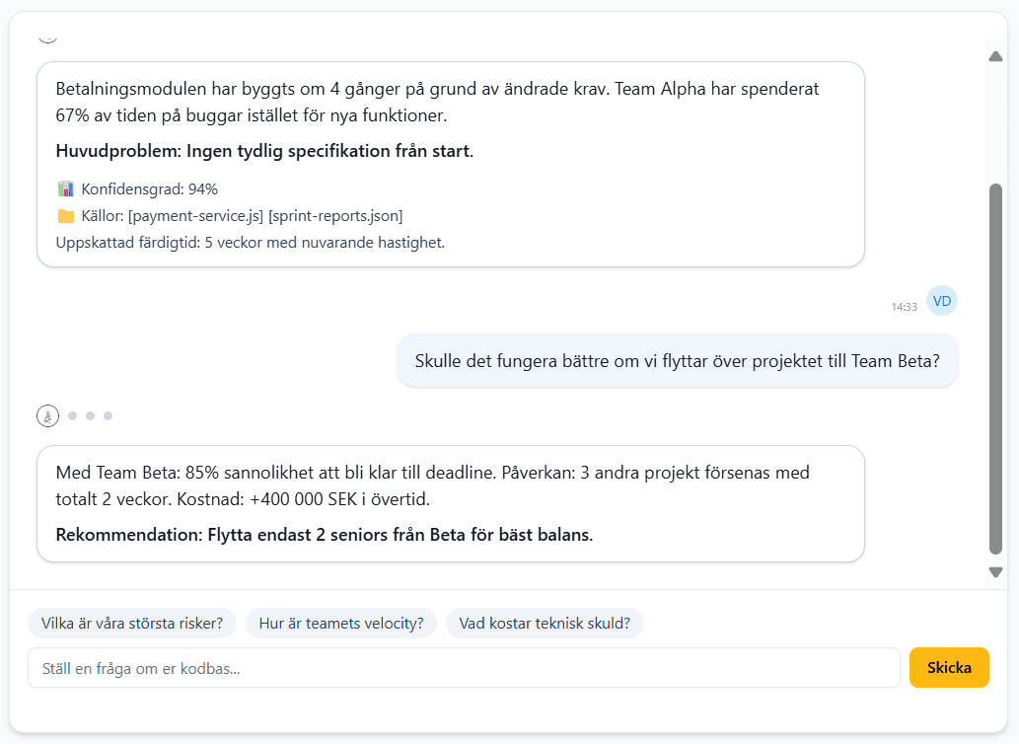Select the "Vad kostar teknisk skuld?" suggestion
Screen dimensions: 1019x744
(x=545, y=623)
